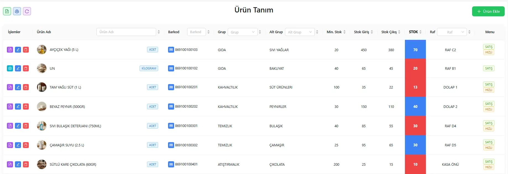Delete SÜTLÜ KARE ÇİKOLATA (60GR) product
Screen dimensions: 508x174
point(26,164)
